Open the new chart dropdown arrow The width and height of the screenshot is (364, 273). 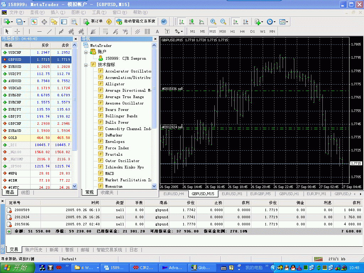pyautogui.click(x=12, y=22)
